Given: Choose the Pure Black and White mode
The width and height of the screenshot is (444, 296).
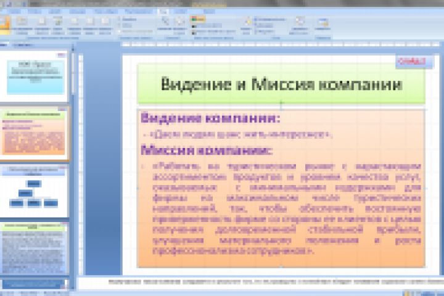Looking at the screenshot, I should point(214,31).
